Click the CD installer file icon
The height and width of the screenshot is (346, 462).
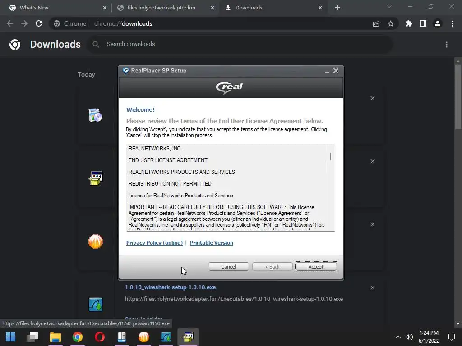(96, 115)
